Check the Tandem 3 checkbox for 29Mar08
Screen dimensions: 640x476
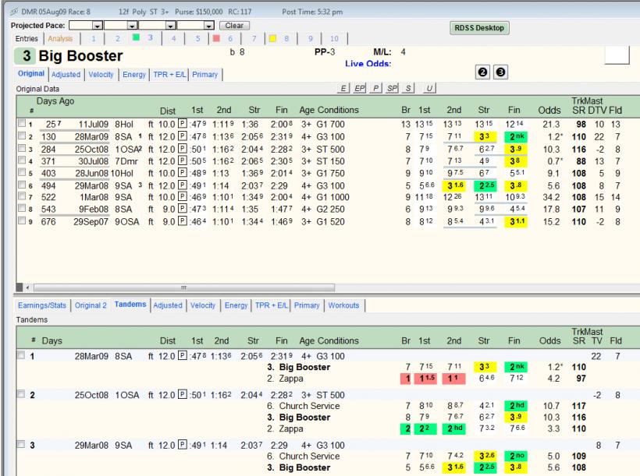(x=21, y=444)
